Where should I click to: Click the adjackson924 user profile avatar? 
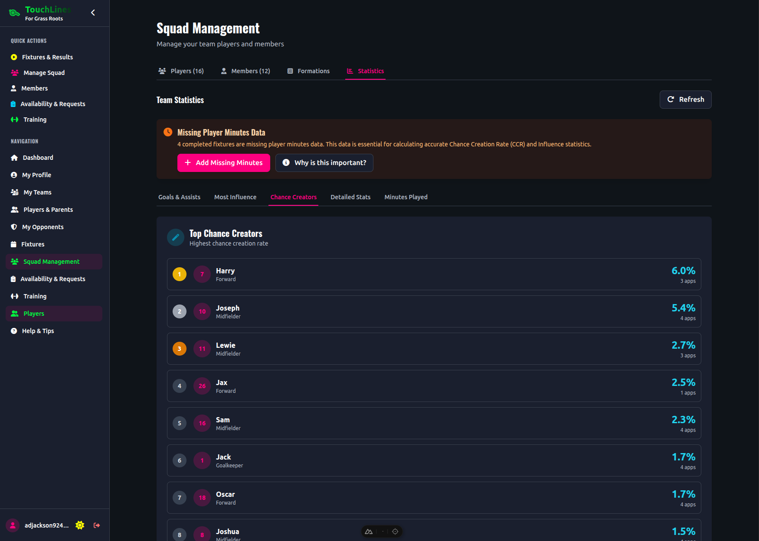13,525
